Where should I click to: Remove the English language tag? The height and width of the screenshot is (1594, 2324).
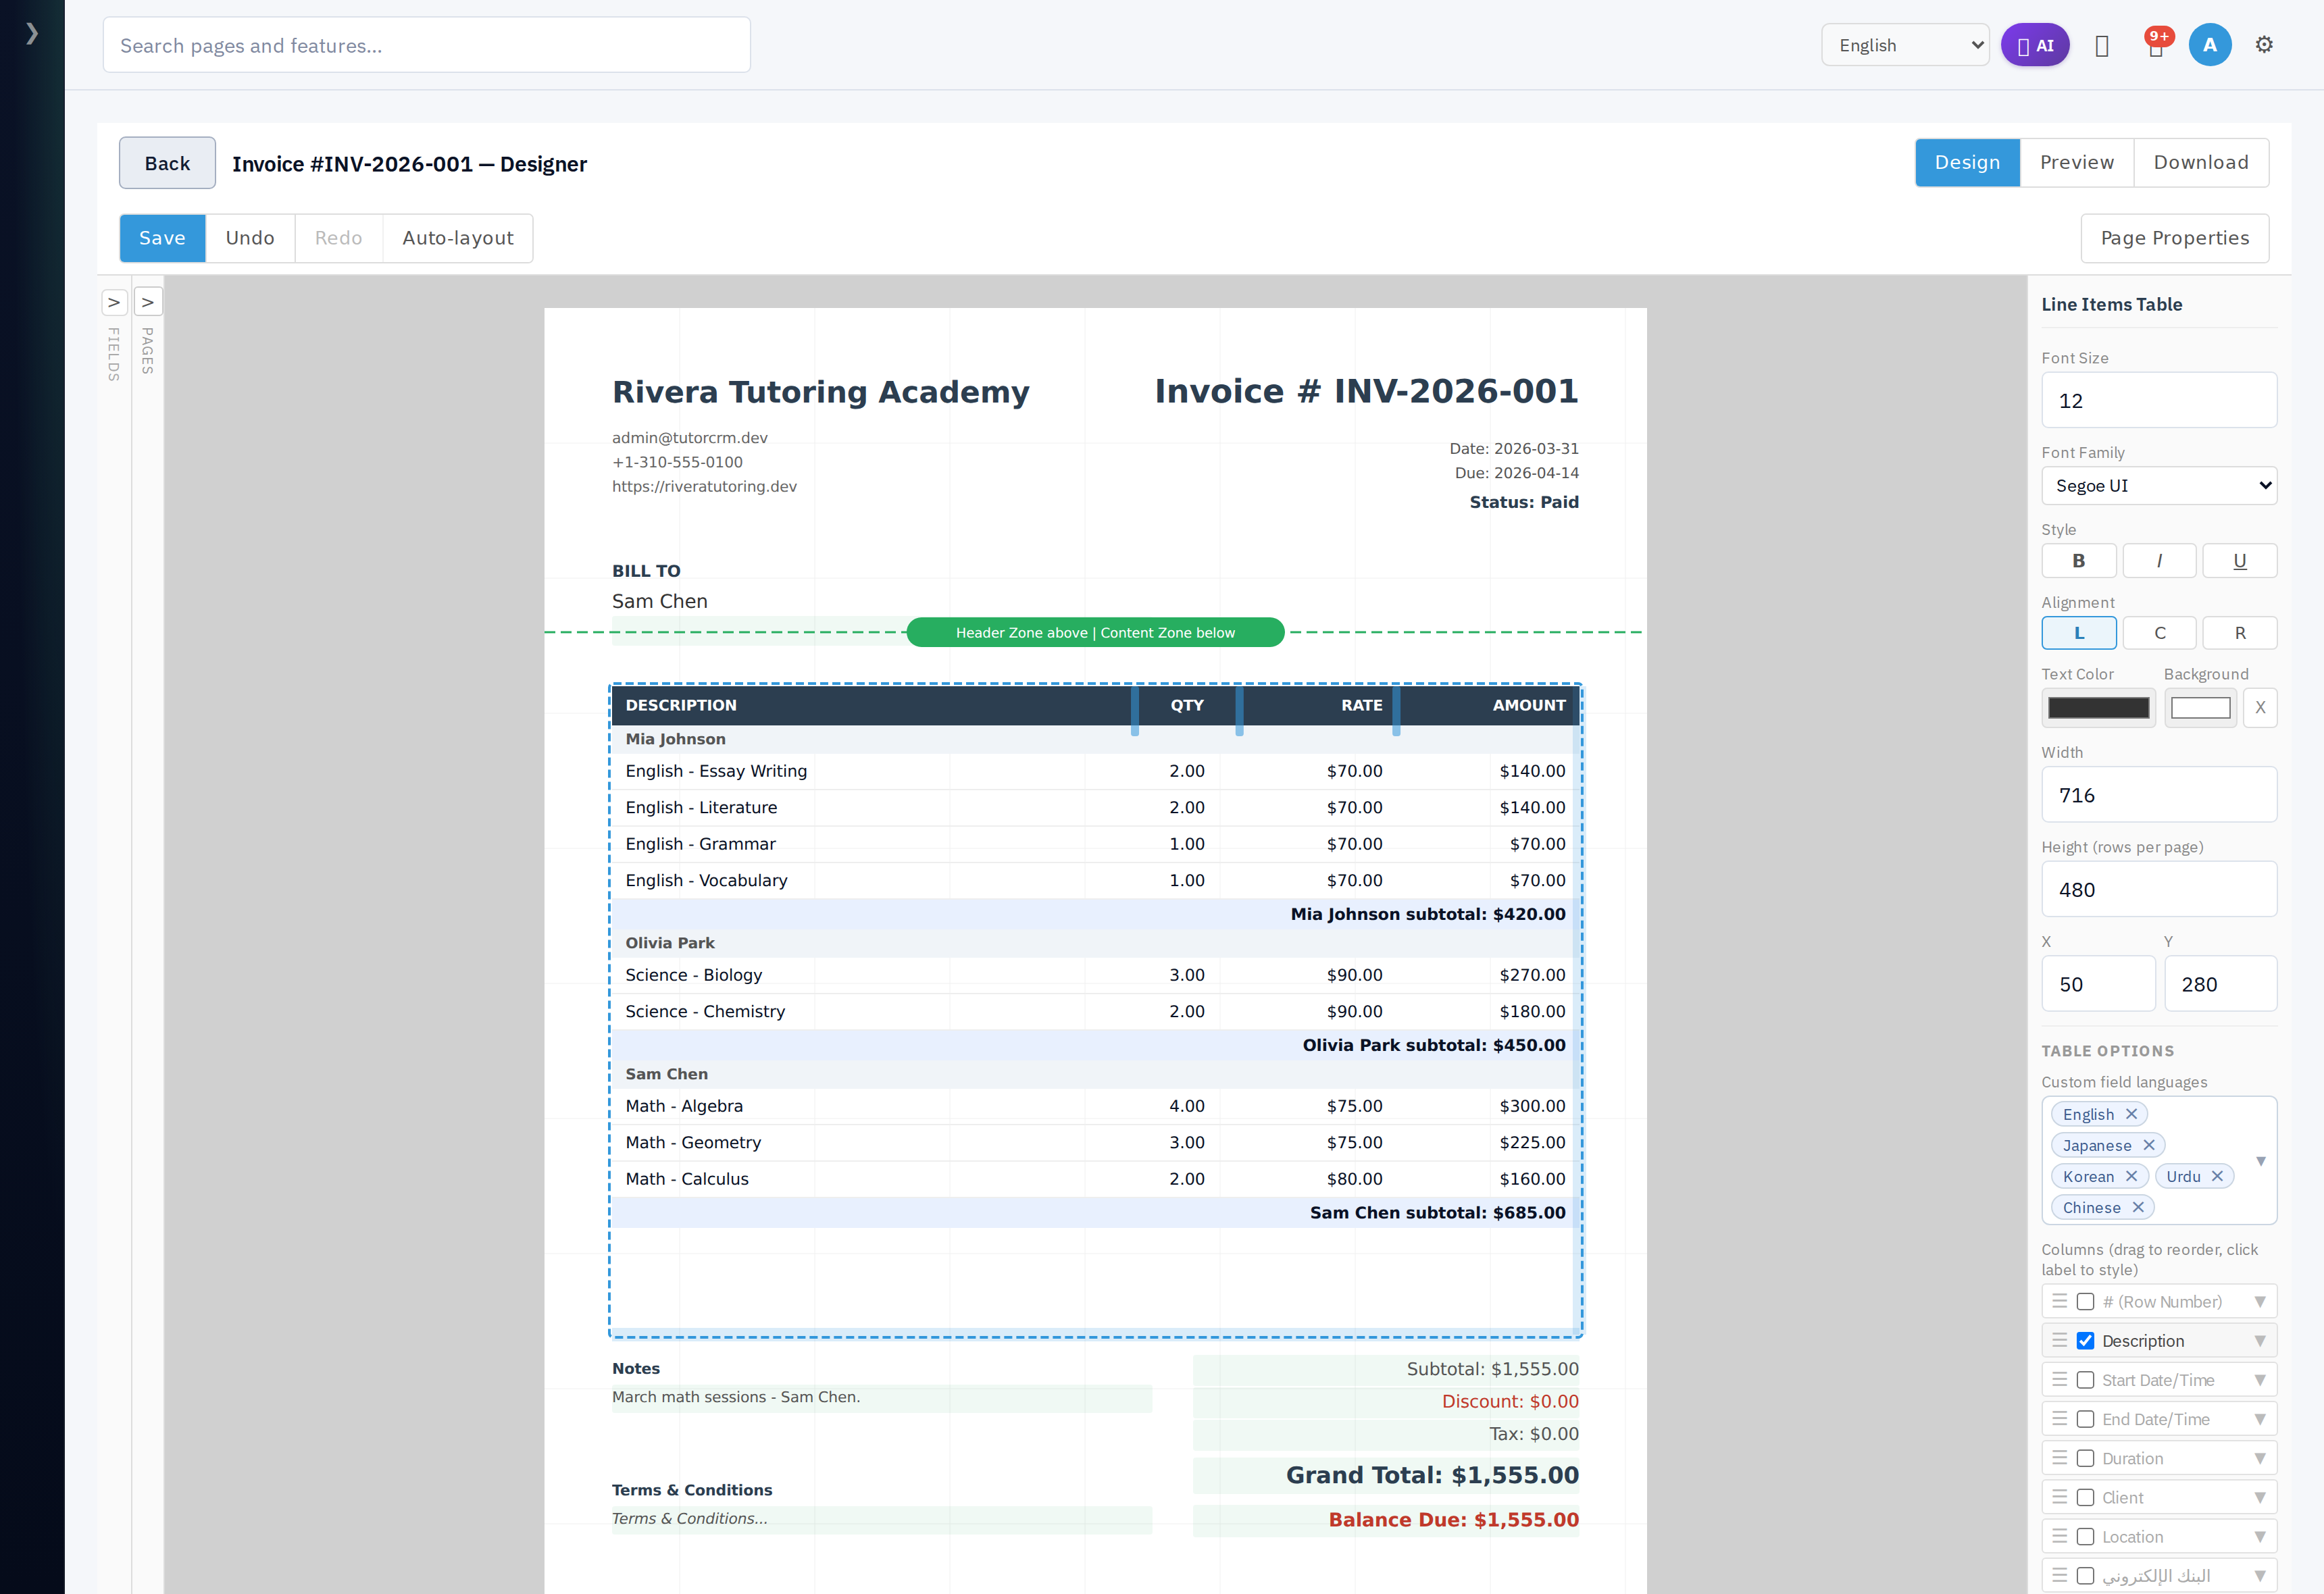tap(2132, 1114)
